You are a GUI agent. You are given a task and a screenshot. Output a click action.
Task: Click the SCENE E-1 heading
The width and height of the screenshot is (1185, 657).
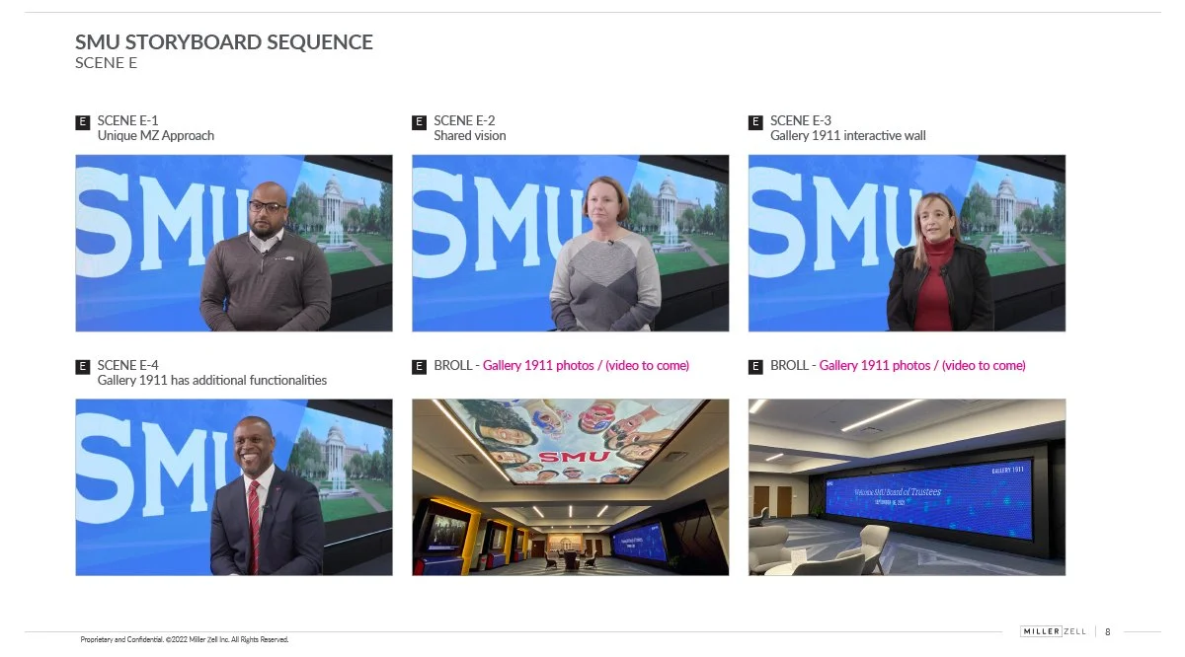(127, 121)
